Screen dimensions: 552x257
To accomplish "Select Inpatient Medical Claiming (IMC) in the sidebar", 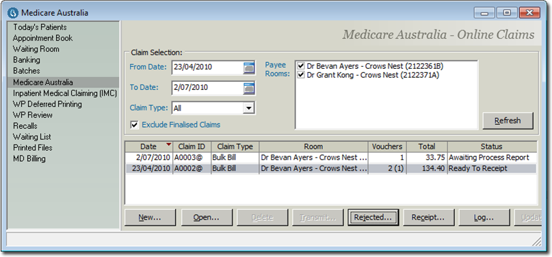I will click(x=65, y=93).
